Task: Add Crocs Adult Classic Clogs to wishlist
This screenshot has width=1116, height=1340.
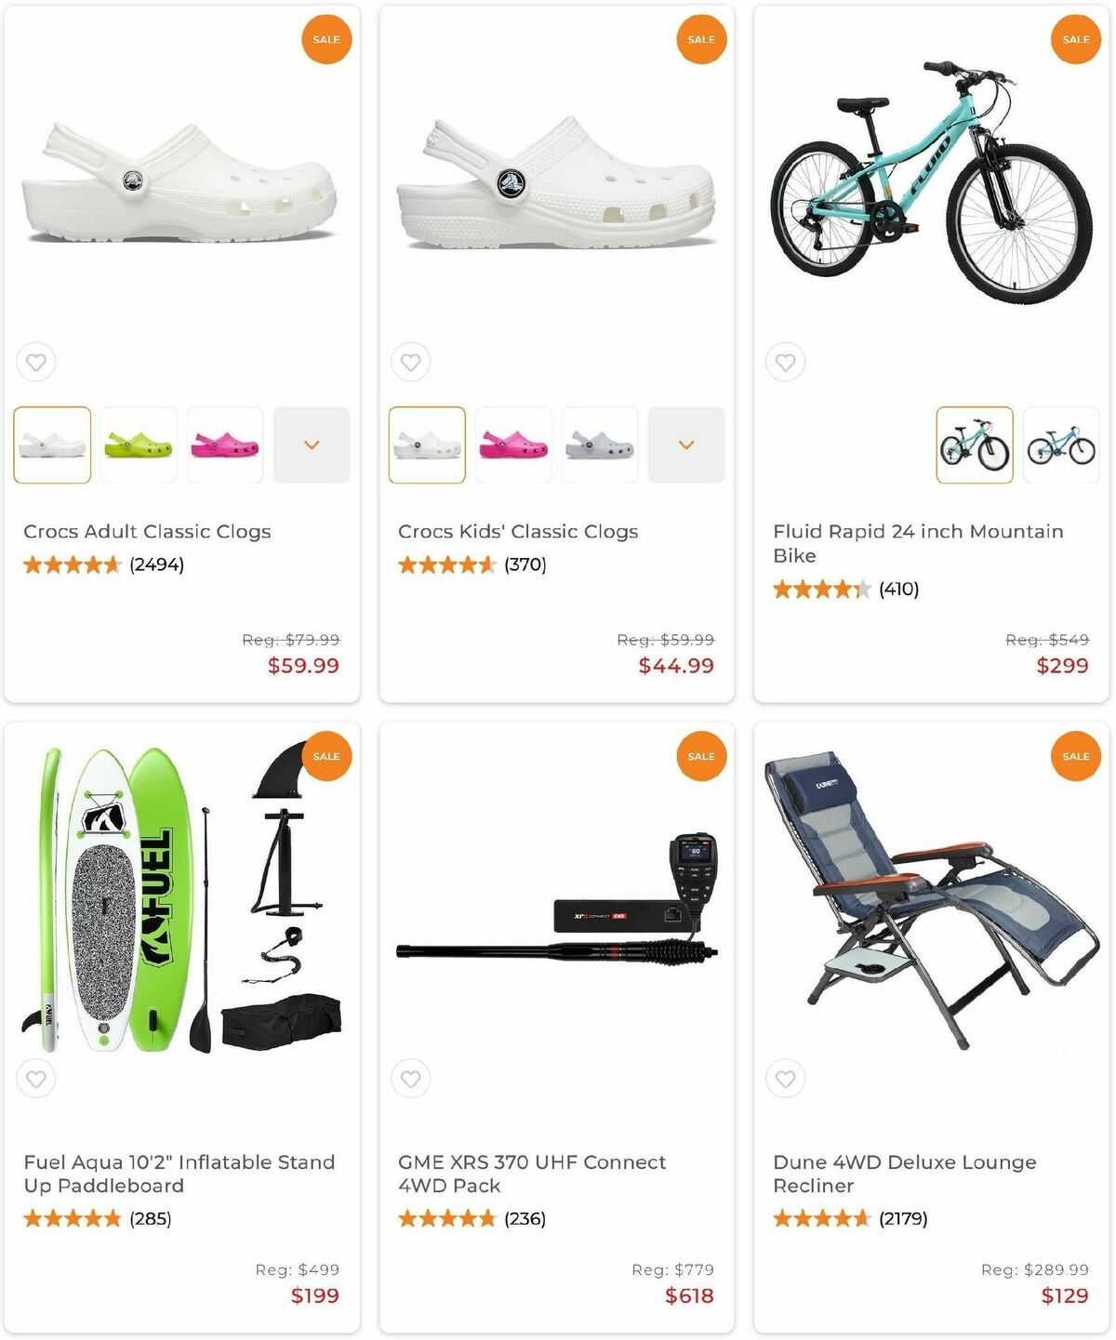Action: [36, 363]
